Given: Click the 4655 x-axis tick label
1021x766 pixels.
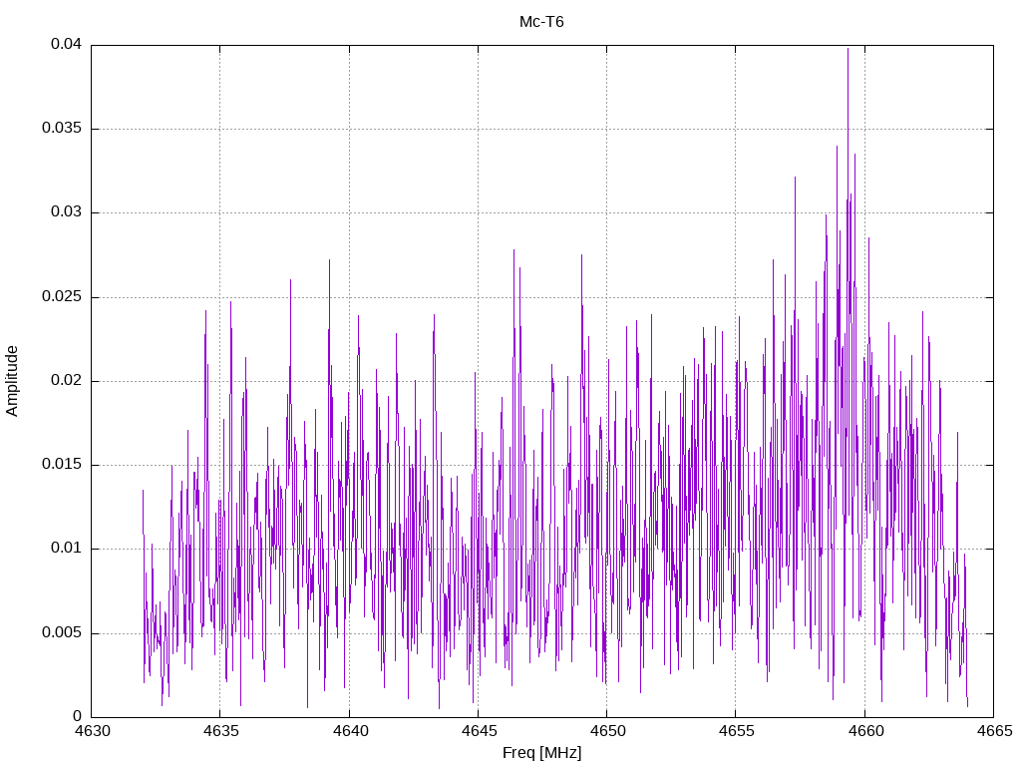Looking at the screenshot, I should pyautogui.click(x=737, y=731).
